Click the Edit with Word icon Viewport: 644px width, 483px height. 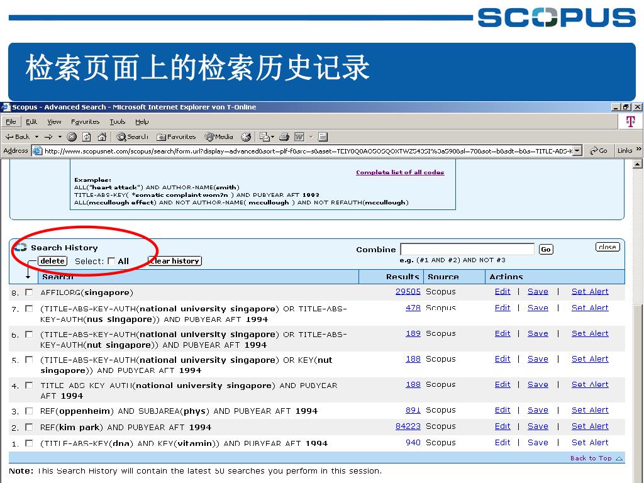[300, 136]
